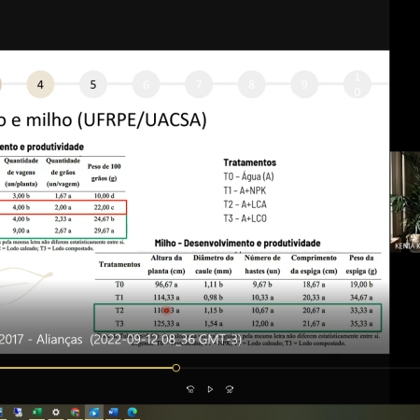This screenshot has width=420, height=420.
Task: Select Movies & TV player taskbar icon
Action: click(94, 413)
